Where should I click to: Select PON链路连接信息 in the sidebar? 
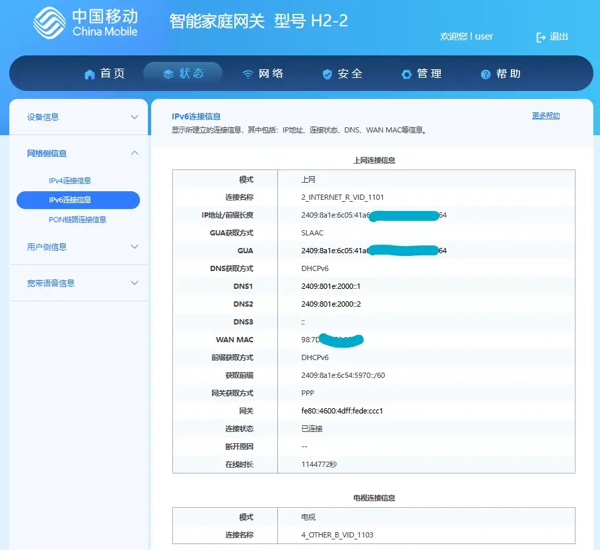pos(77,220)
